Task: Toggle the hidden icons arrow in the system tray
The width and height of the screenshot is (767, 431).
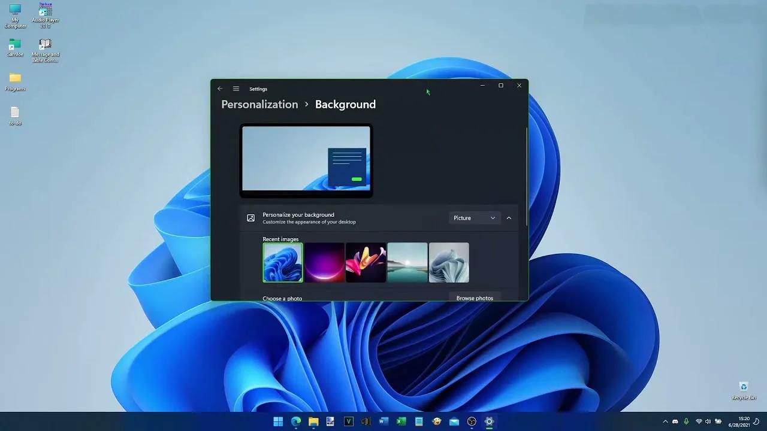Action: (x=665, y=421)
